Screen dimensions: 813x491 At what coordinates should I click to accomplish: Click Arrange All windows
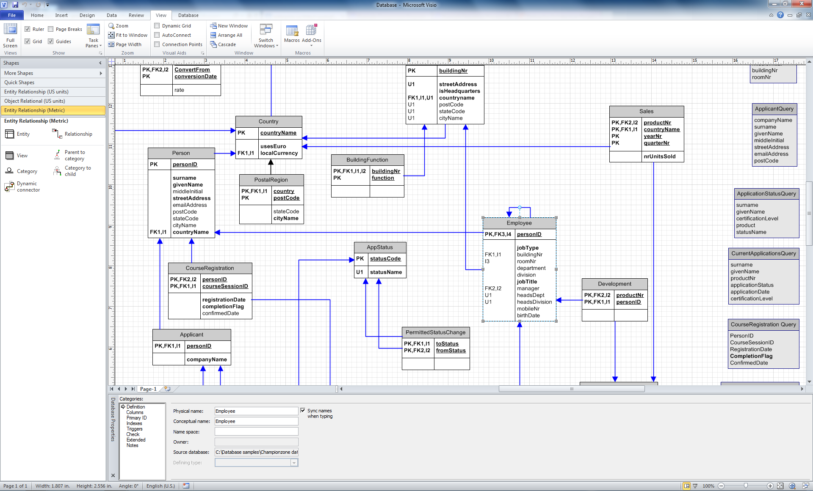pyautogui.click(x=227, y=35)
